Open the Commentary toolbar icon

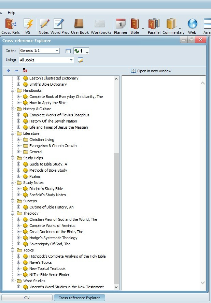[x=172, y=26]
